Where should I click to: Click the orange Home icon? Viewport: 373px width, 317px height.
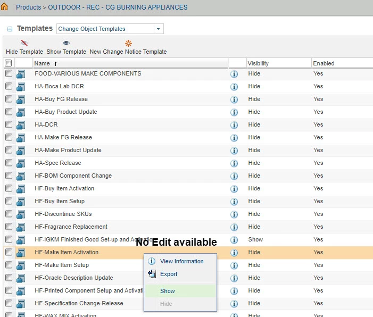4,7
